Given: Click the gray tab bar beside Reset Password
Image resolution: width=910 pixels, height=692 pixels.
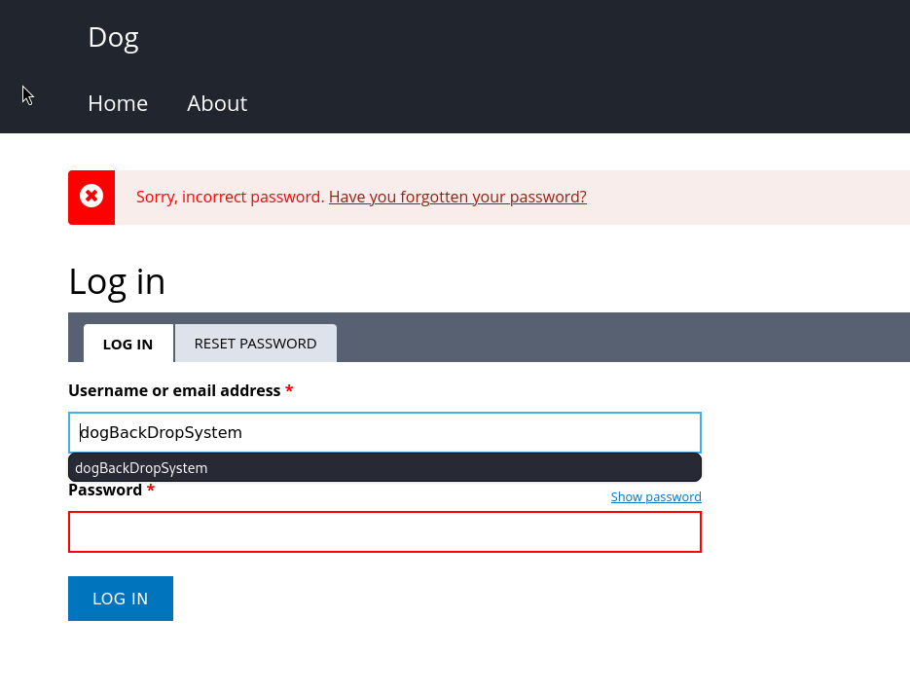Looking at the screenshot, I should point(623,338).
